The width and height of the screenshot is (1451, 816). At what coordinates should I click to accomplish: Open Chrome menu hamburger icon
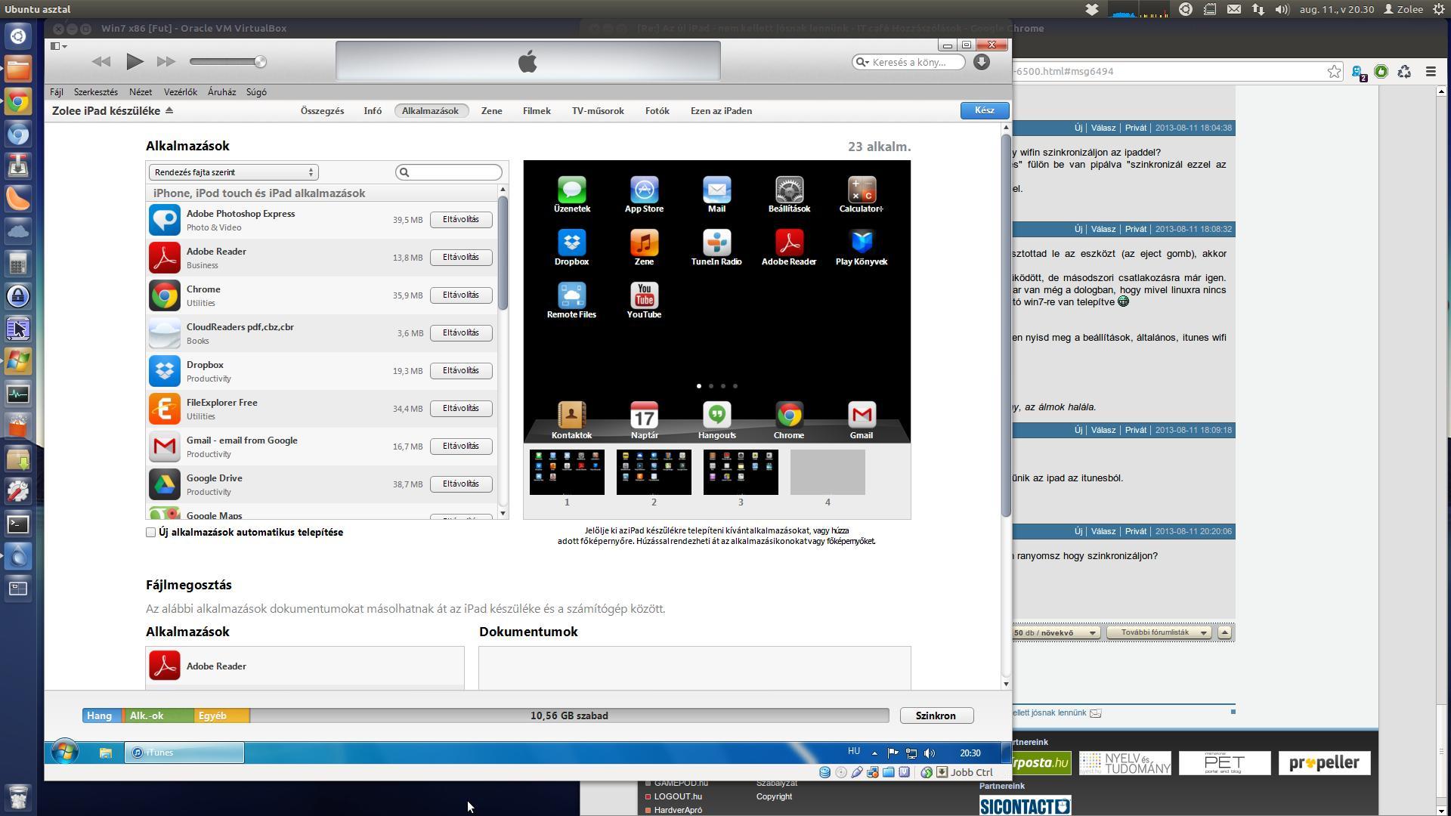click(x=1431, y=71)
